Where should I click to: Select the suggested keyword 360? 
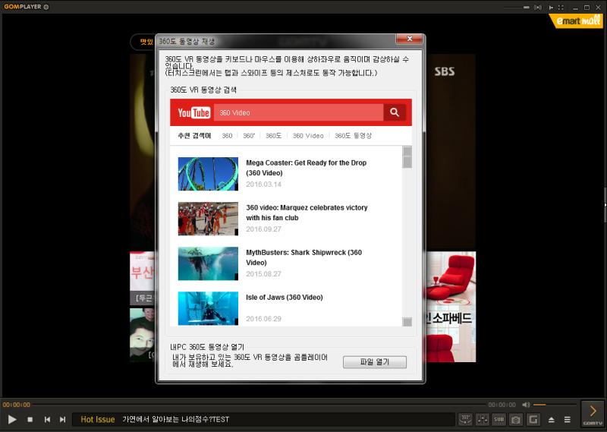click(x=227, y=136)
